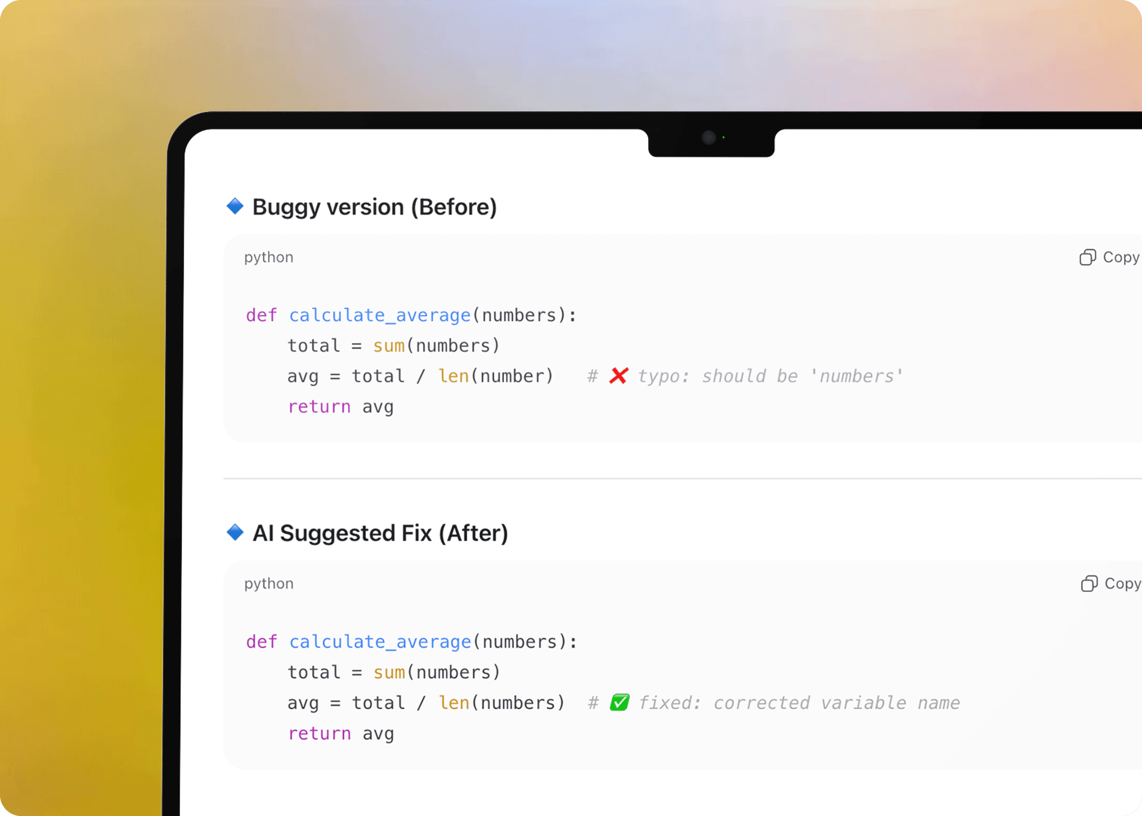The height and width of the screenshot is (816, 1142).
Task: Click the blue diamond beside Buggy version heading
Action: 235,206
